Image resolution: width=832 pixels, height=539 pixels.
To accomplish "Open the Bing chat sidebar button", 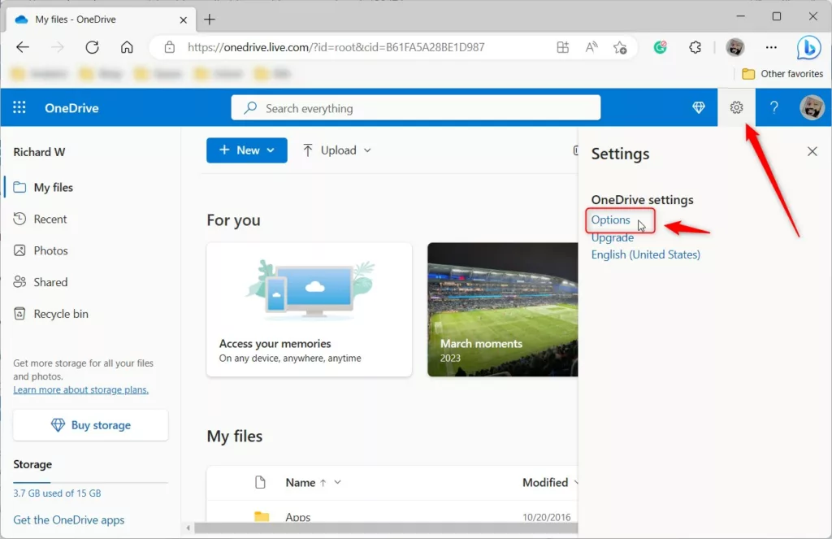I will tap(808, 48).
